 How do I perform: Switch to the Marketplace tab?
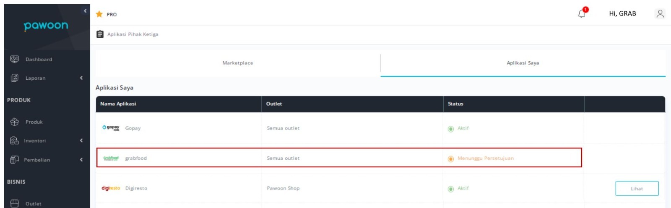tap(238, 63)
